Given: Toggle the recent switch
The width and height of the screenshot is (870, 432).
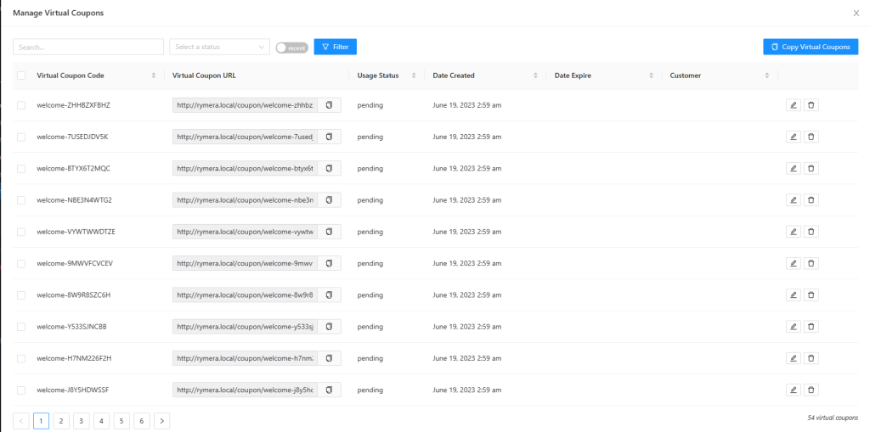Looking at the screenshot, I should (x=291, y=48).
